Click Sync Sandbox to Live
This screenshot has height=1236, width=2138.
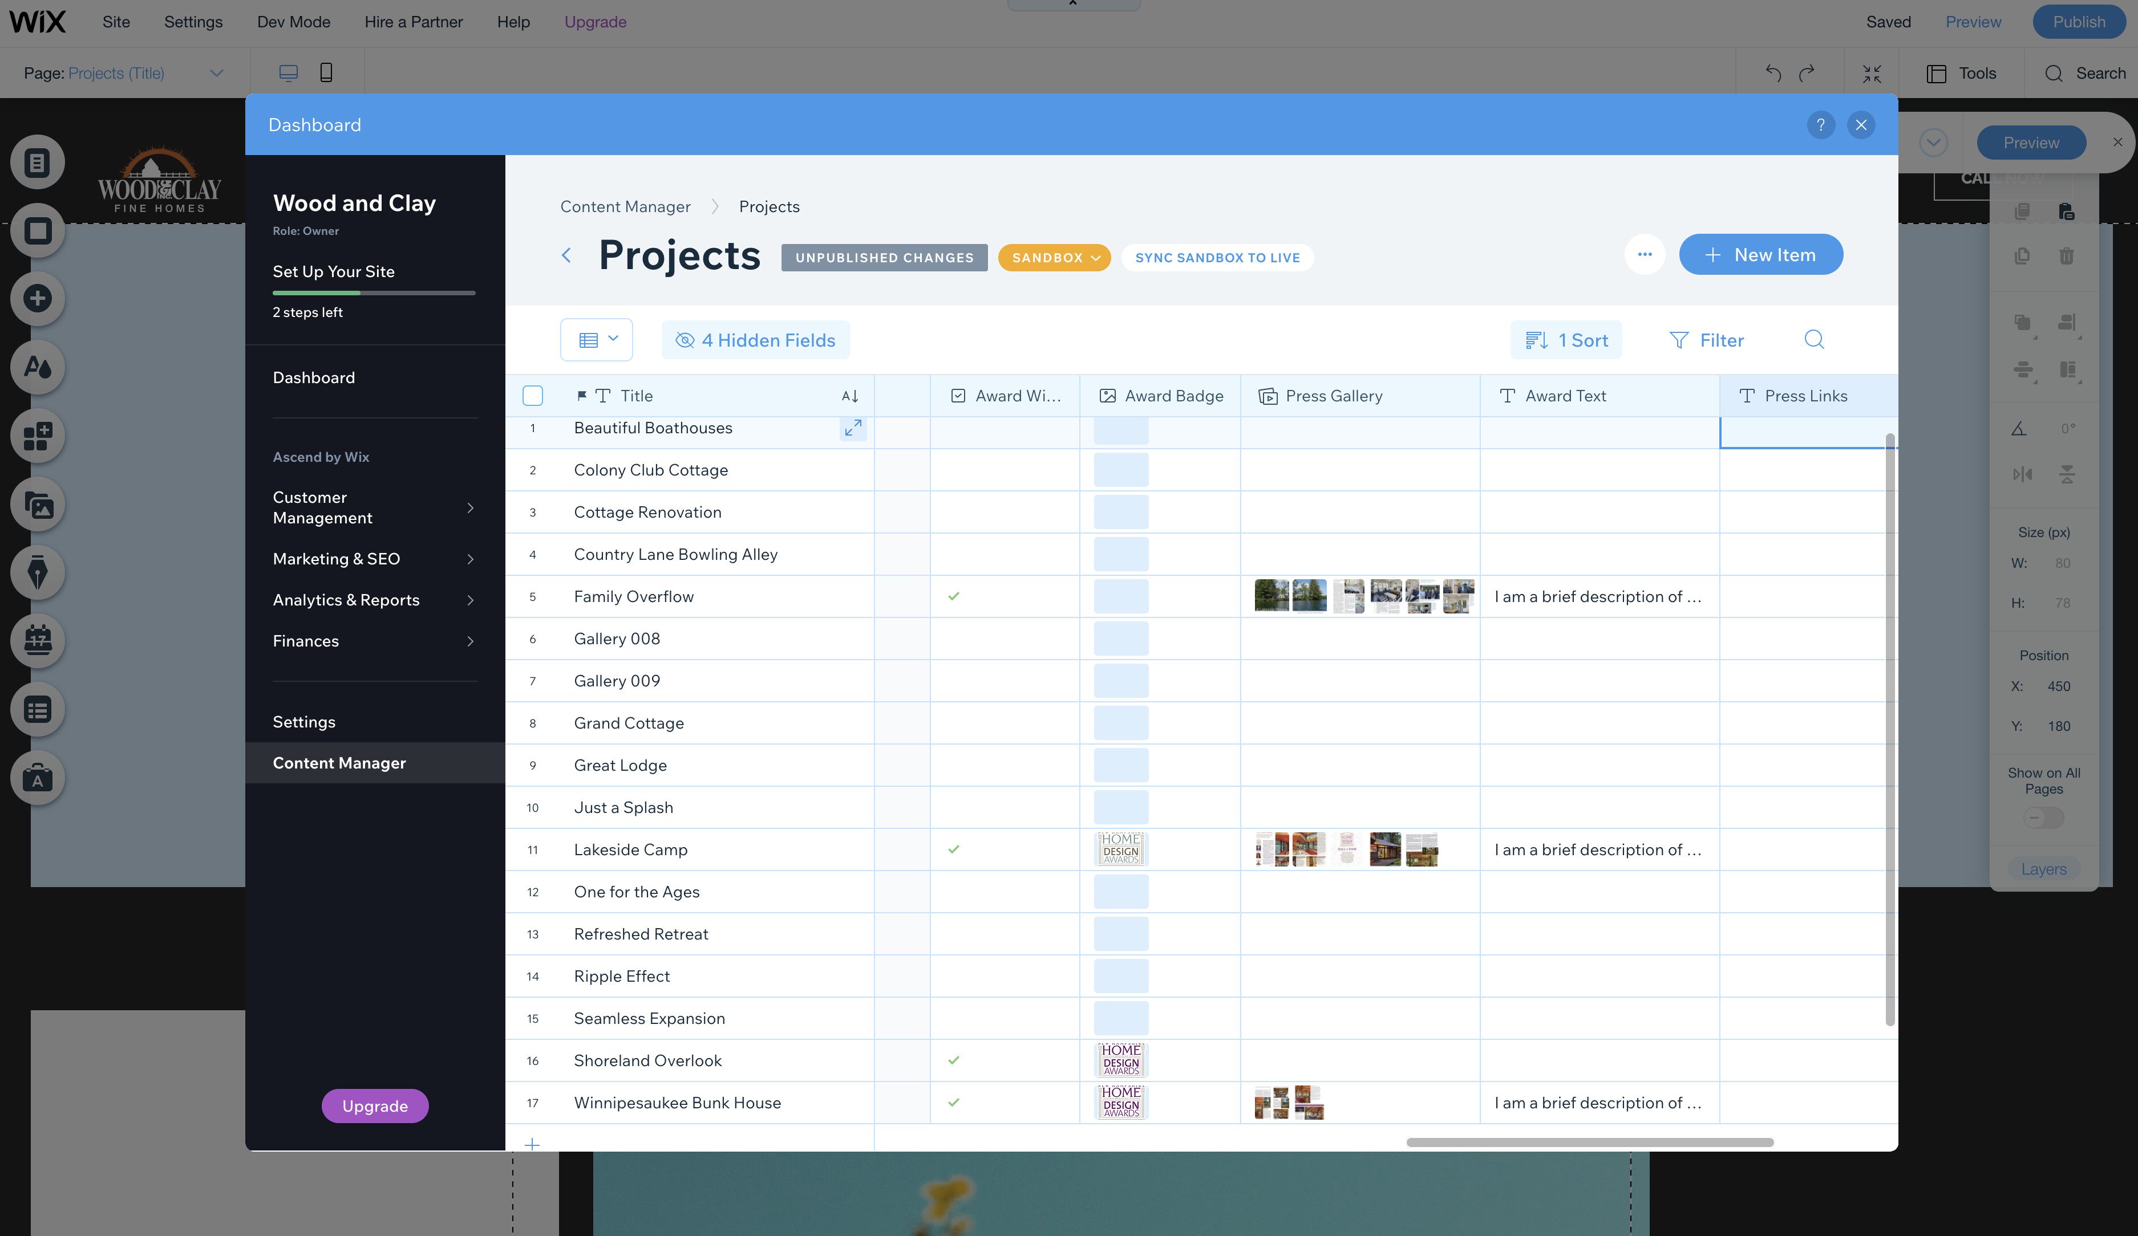point(1217,258)
